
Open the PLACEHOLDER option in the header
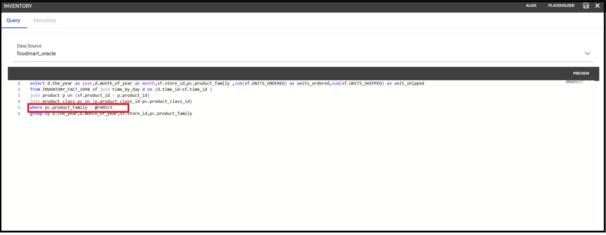pyautogui.click(x=561, y=6)
